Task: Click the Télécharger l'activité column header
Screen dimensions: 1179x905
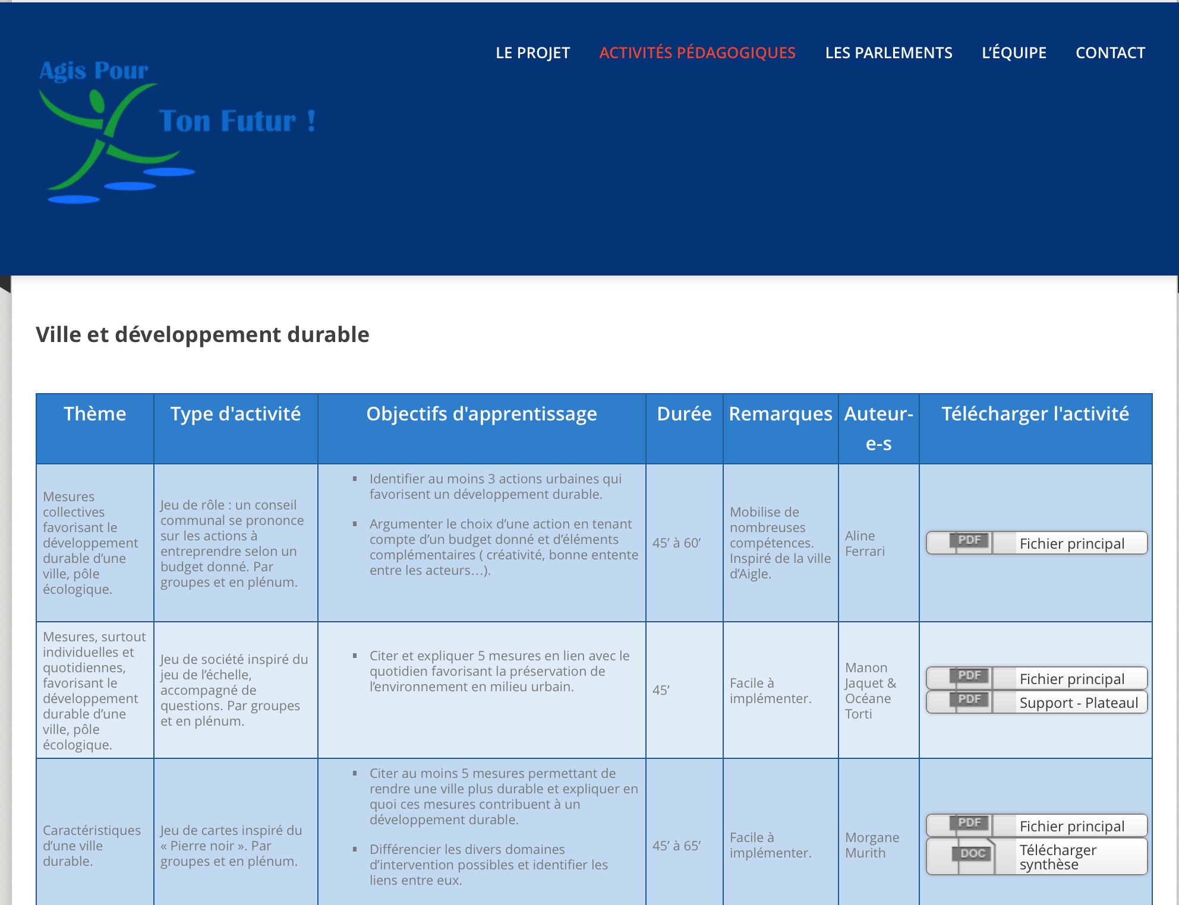Action: [x=1035, y=414]
